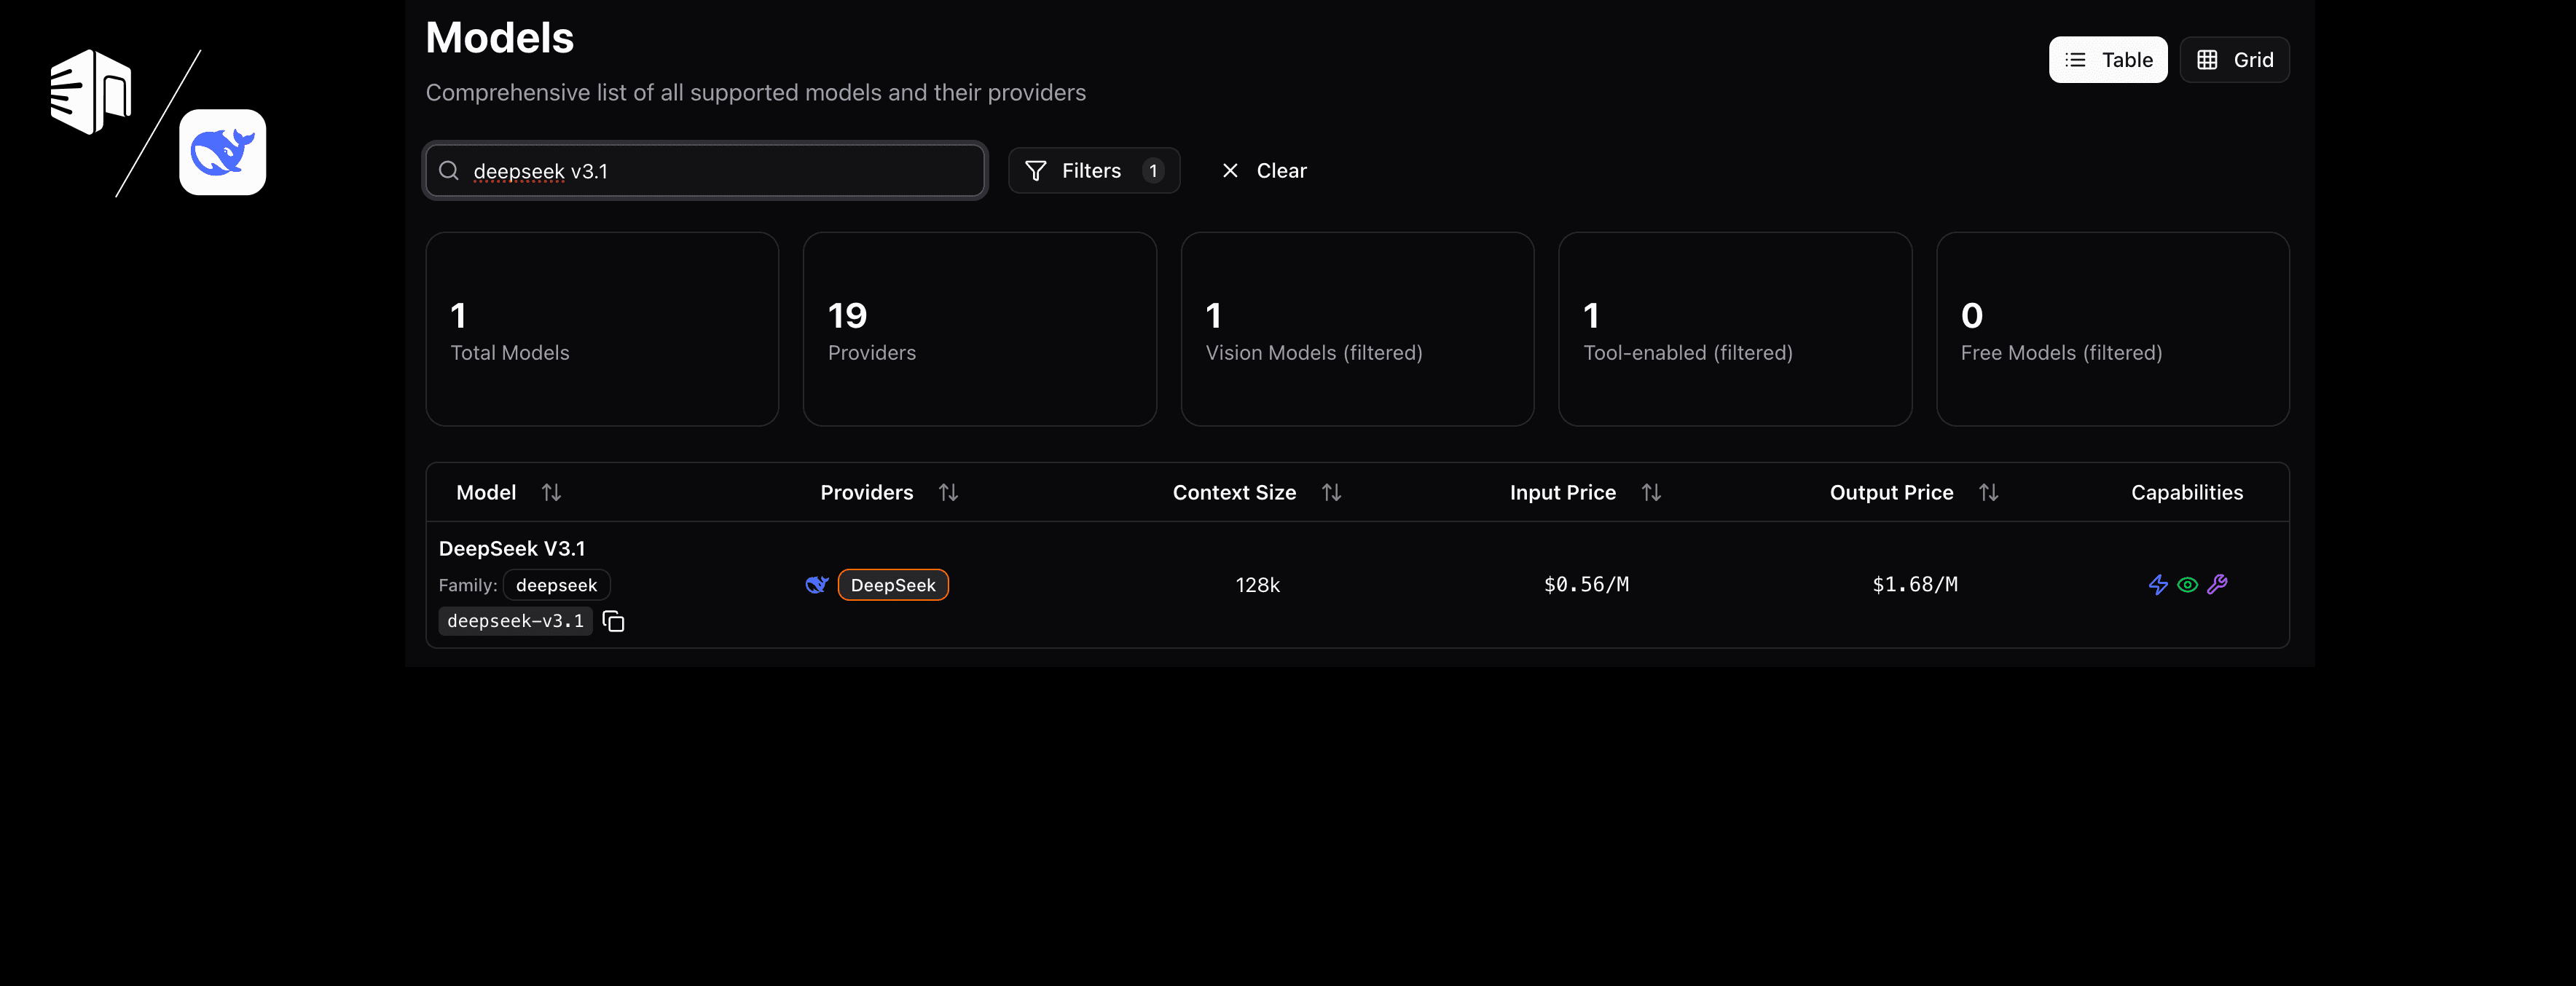Viewport: 2576px width, 986px height.
Task: Sort the Output Price column
Action: (1989, 491)
